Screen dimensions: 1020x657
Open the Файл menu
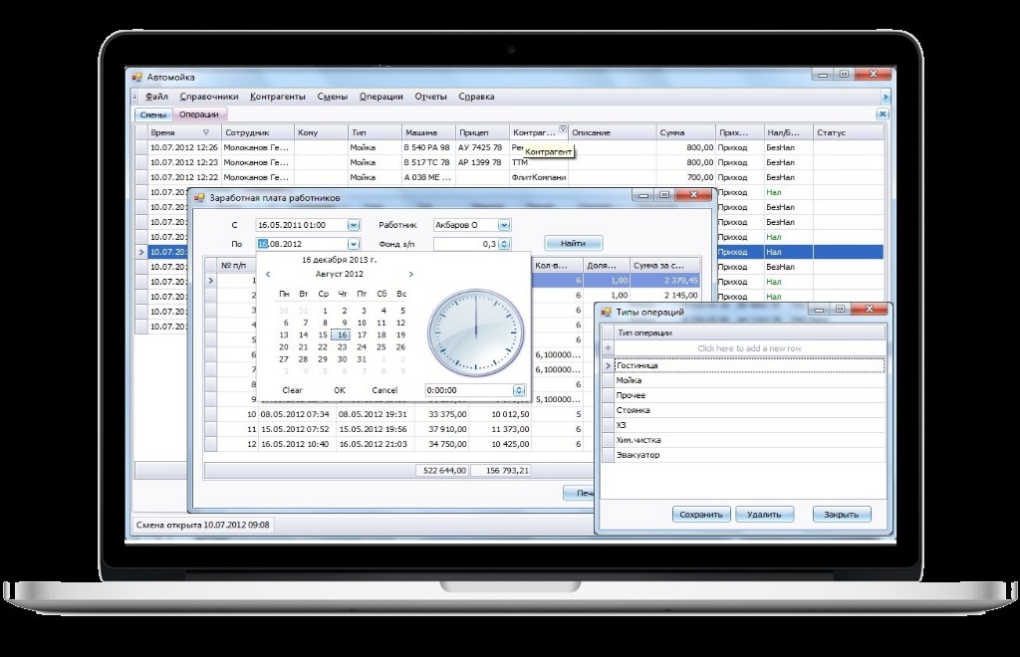click(x=156, y=97)
